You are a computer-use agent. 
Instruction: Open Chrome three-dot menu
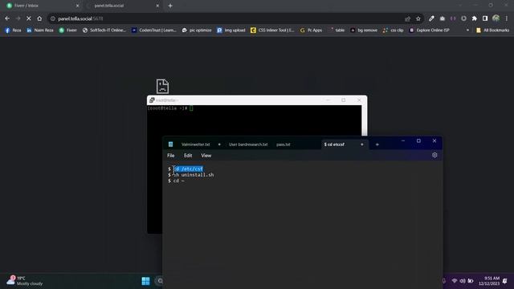[507, 18]
